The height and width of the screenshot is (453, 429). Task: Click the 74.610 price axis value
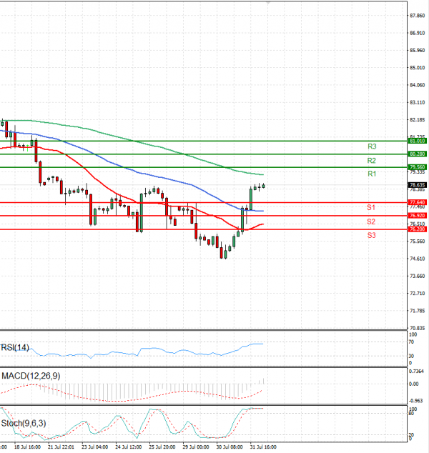[x=418, y=259]
